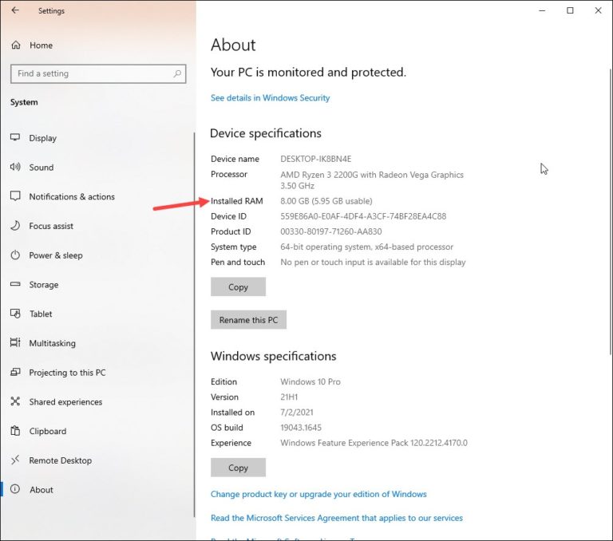
Task: Open Focus assist via moon icon
Action: click(x=15, y=226)
